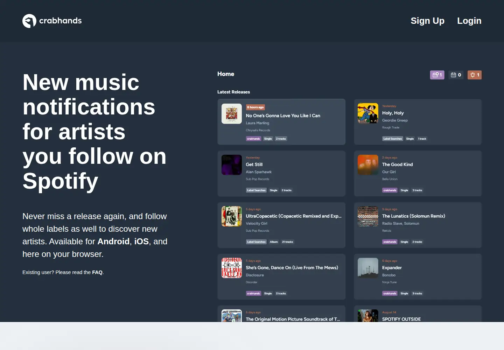The image size is (504, 350).
Task: Click the orange notification badge showing 1
Action: point(475,75)
